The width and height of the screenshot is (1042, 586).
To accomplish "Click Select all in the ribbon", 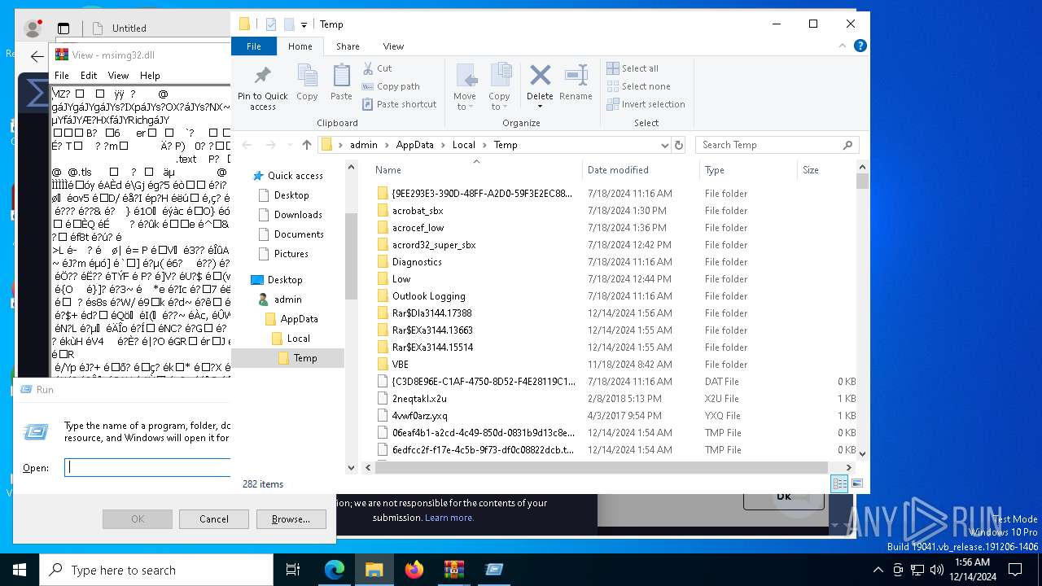I will click(633, 68).
